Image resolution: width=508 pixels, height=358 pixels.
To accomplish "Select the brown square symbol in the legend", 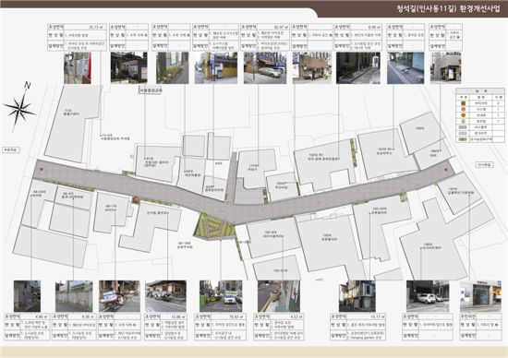I will 464,103.
